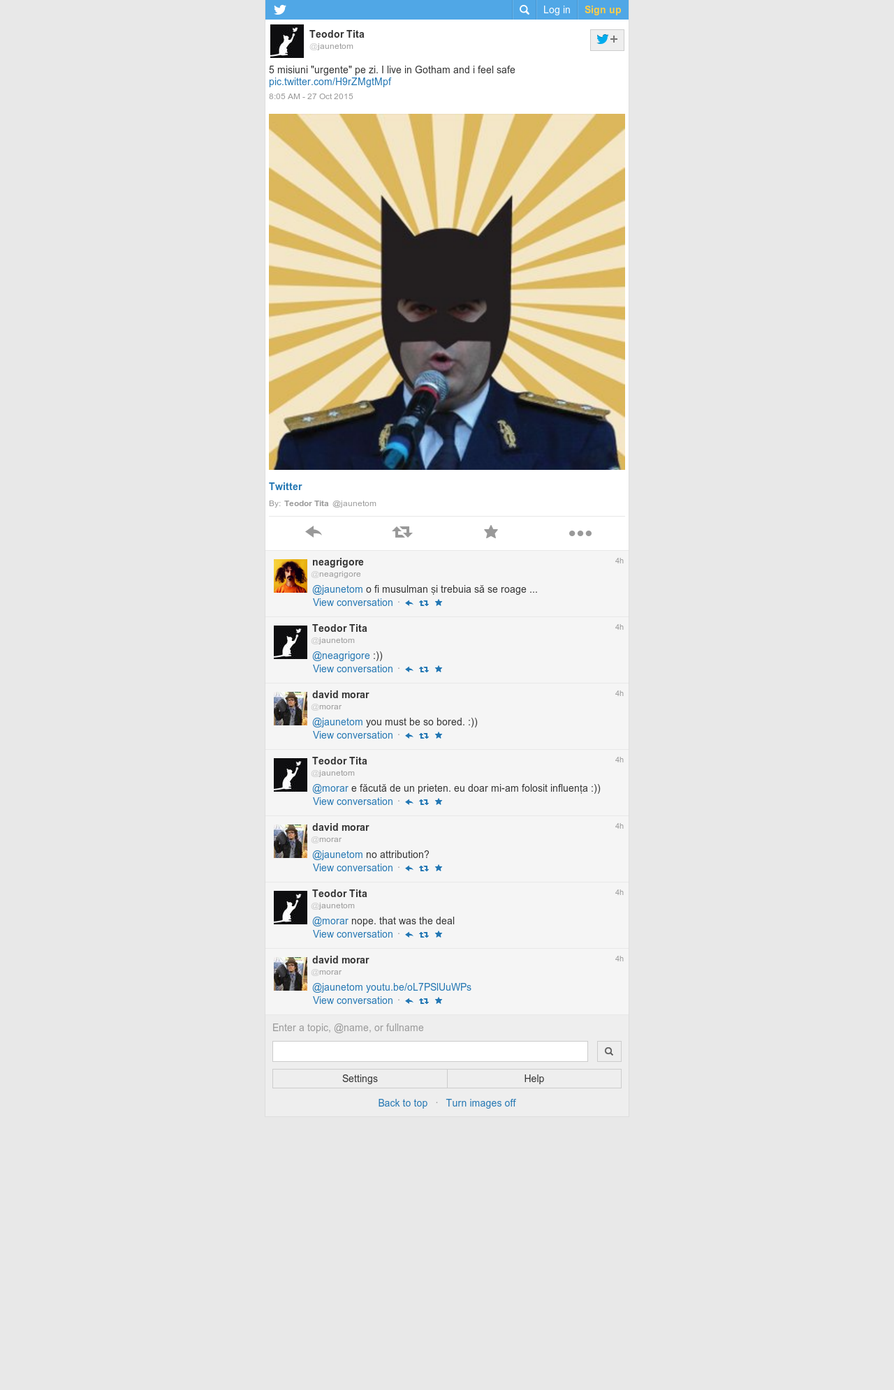Viewport: 894px width, 1390px height.
Task: Retweet 'nope. that was the deal' tweet
Action: [424, 935]
